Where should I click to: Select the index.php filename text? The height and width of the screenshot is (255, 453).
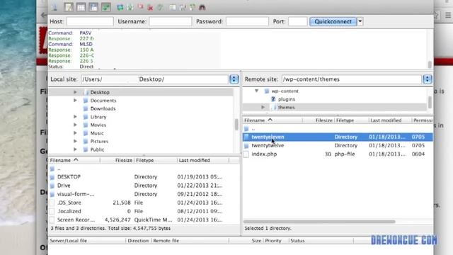[264, 154]
